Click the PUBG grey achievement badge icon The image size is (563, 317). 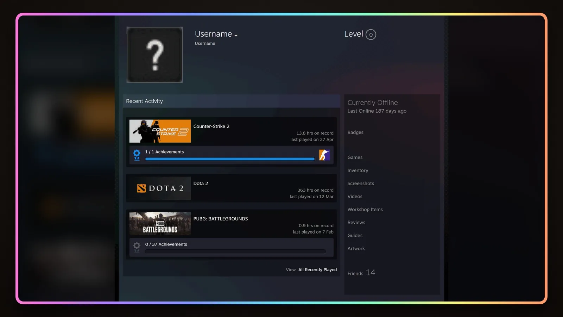pos(137,247)
